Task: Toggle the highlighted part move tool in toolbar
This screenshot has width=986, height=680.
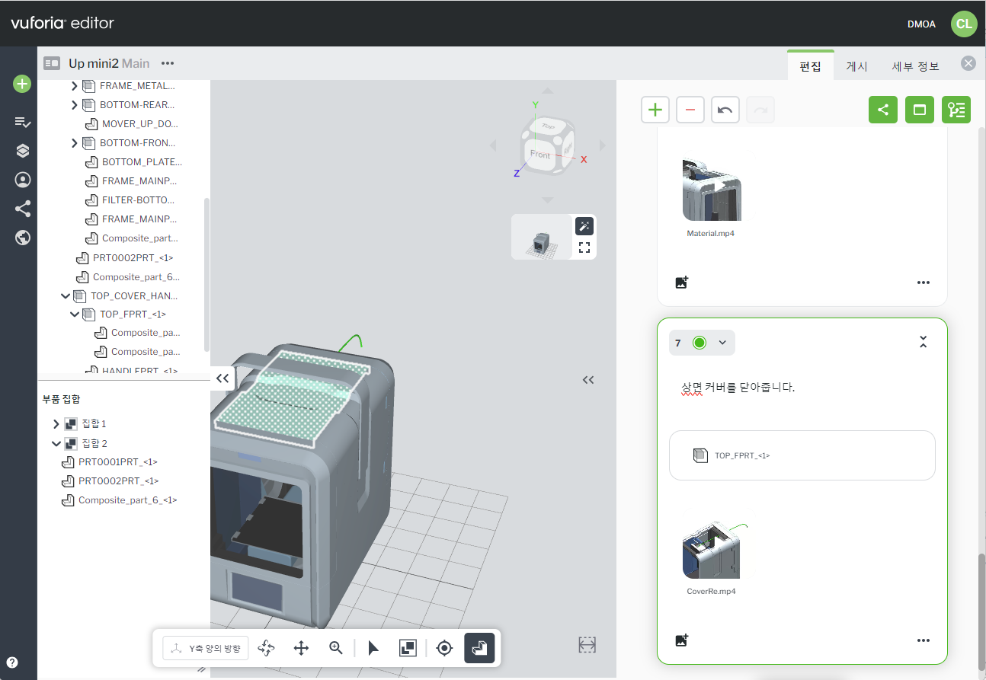Action: 479,648
